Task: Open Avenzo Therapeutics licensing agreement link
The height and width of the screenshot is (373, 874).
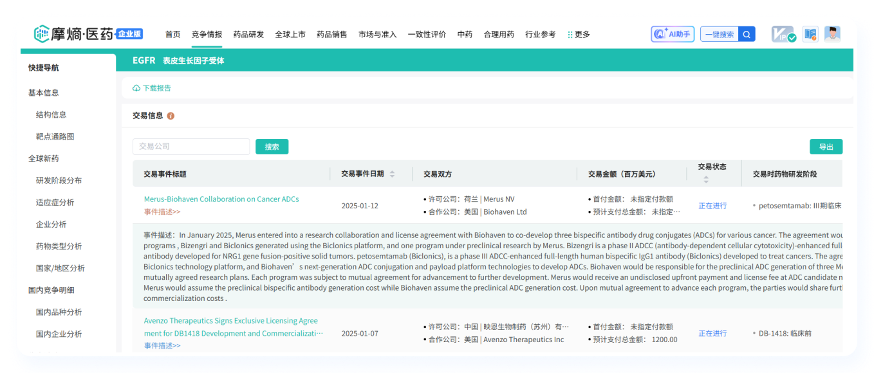Action: coord(233,327)
